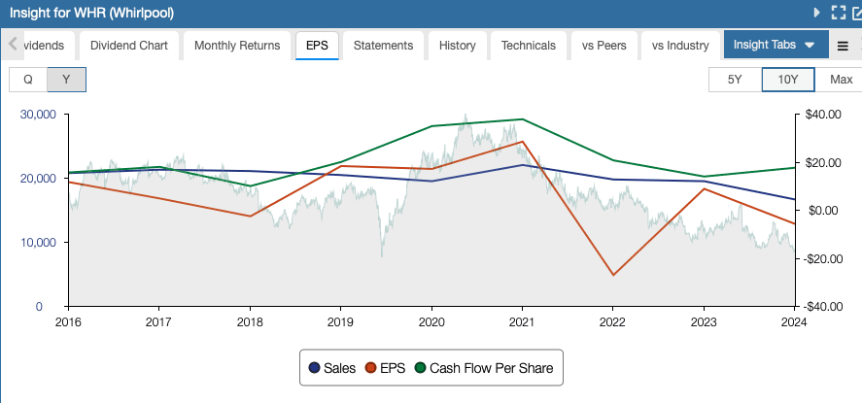
Task: Set chart range to Max
Action: click(841, 80)
